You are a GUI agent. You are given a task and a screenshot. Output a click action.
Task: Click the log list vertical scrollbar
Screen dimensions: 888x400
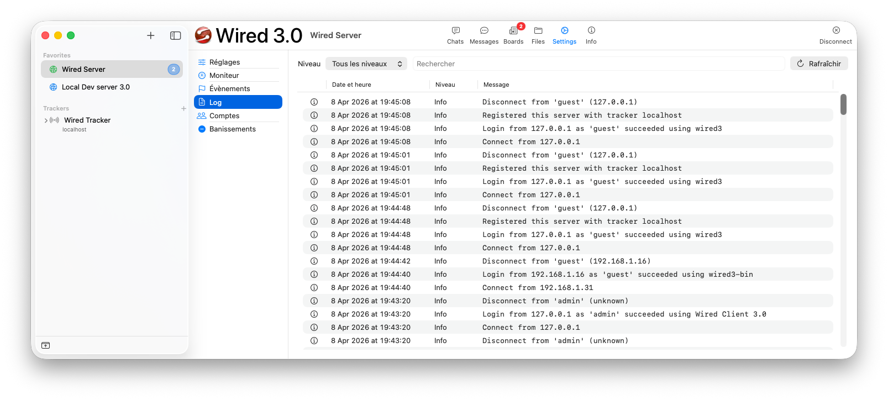pos(843,104)
